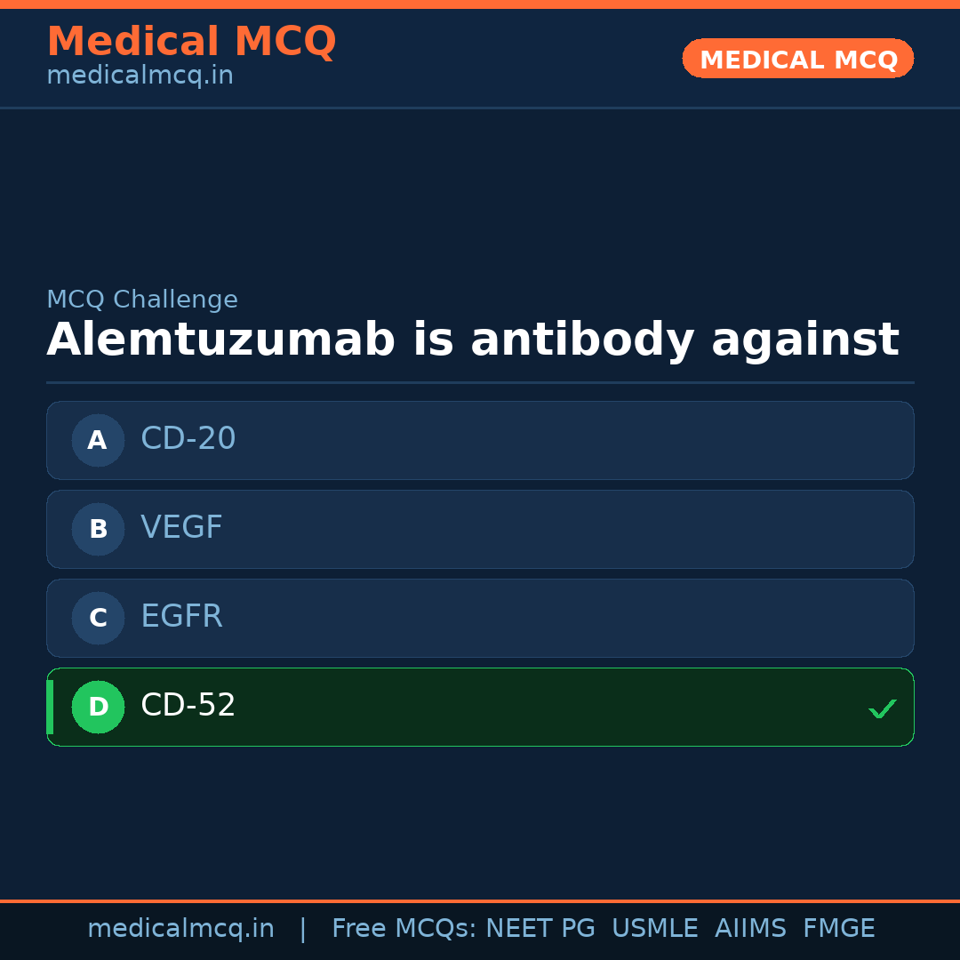Screen dimensions: 960x960
Task: Click the B letter circle badge
Action: [98, 529]
